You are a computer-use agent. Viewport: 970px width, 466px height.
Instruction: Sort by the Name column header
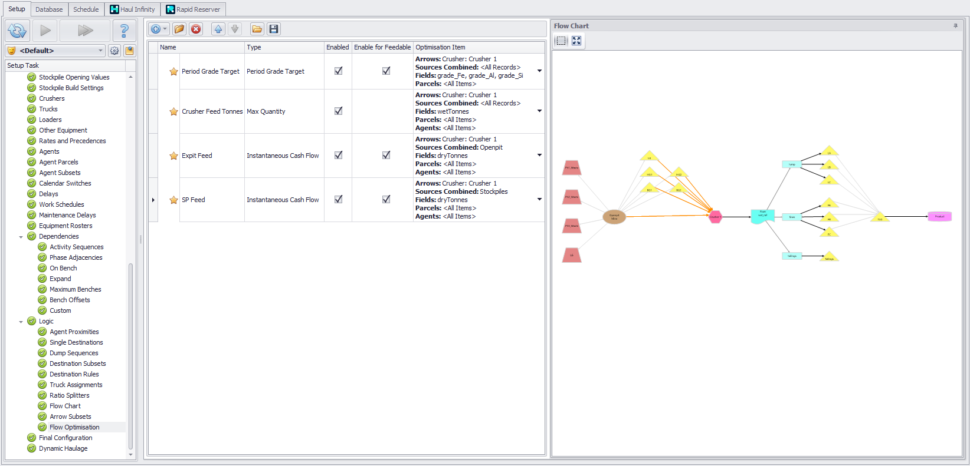pos(201,47)
